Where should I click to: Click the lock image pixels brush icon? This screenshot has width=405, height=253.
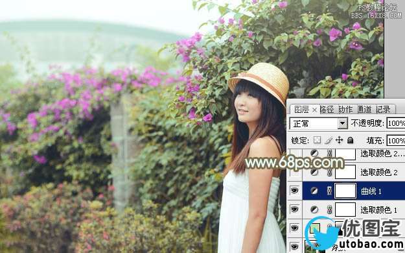(329, 140)
